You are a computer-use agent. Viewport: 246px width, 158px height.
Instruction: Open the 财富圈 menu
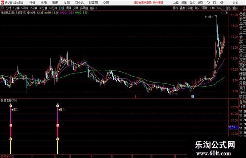pyautogui.click(x=93, y=3)
